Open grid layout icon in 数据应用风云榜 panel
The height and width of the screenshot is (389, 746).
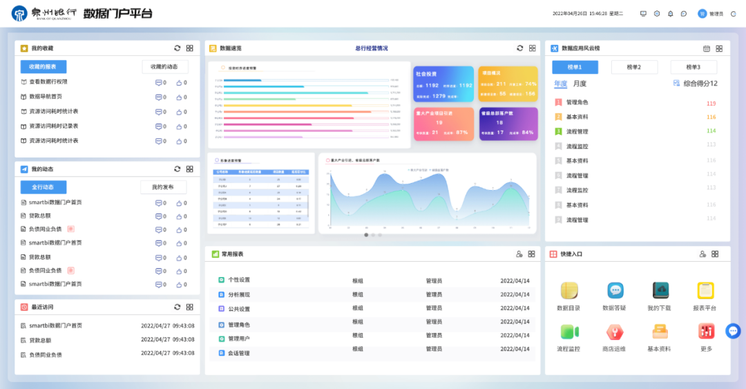tap(719, 48)
